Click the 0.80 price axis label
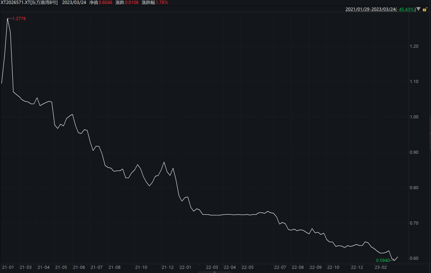Image resolution: width=431 pixels, height=273 pixels. point(414,188)
